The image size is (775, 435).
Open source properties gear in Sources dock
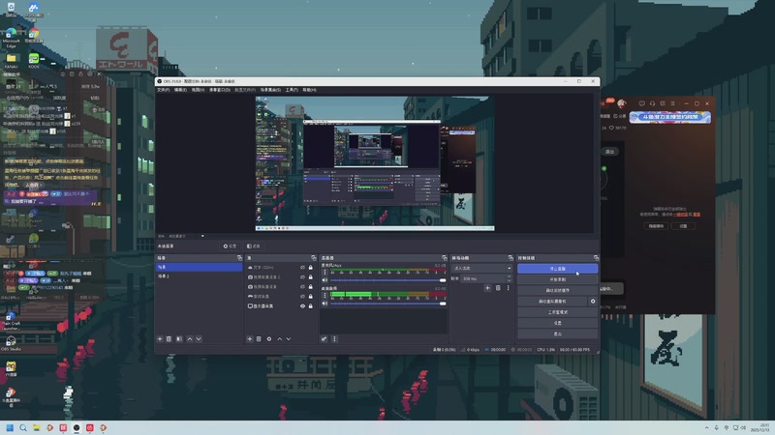tap(269, 339)
